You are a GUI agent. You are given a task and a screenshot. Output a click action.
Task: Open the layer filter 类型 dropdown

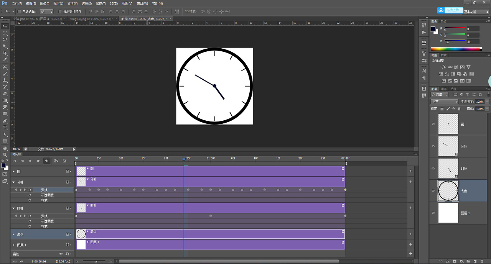[440, 94]
